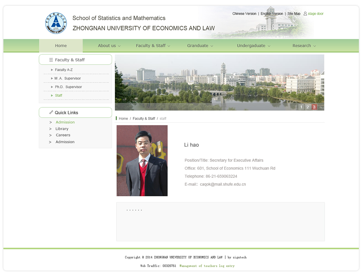This screenshot has height=276, width=364.
Task: Go to the Home navigation tab
Action: point(61,45)
